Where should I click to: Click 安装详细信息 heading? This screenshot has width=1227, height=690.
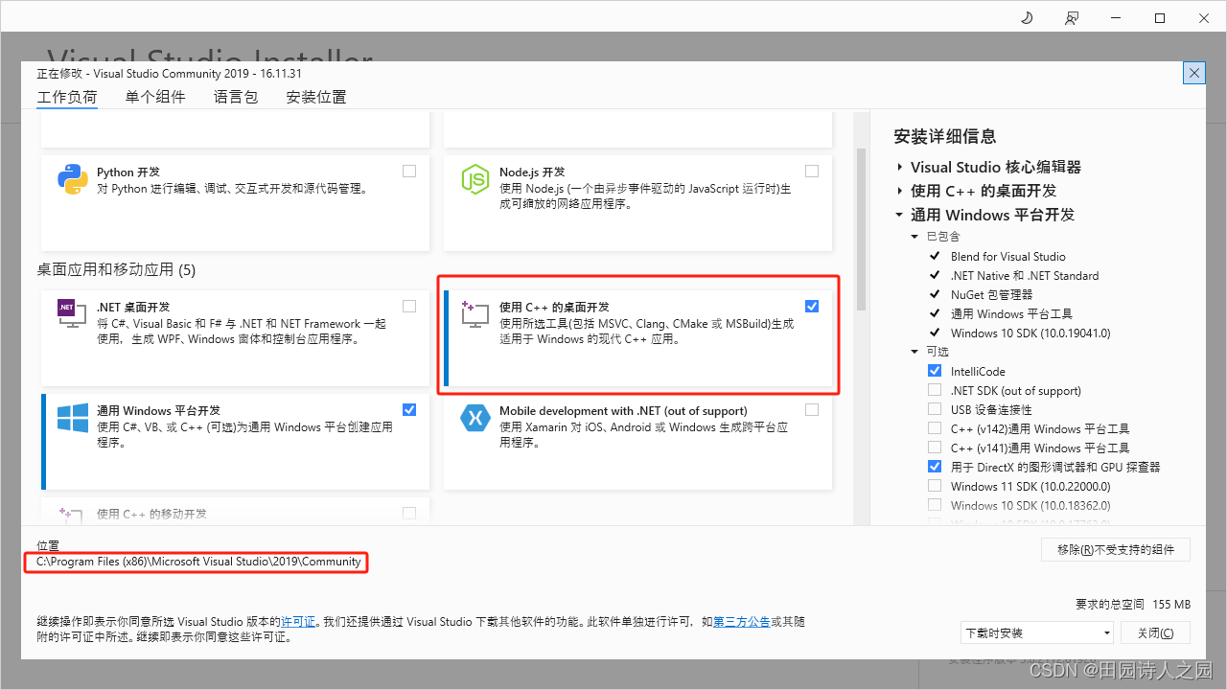pyautogui.click(x=945, y=136)
